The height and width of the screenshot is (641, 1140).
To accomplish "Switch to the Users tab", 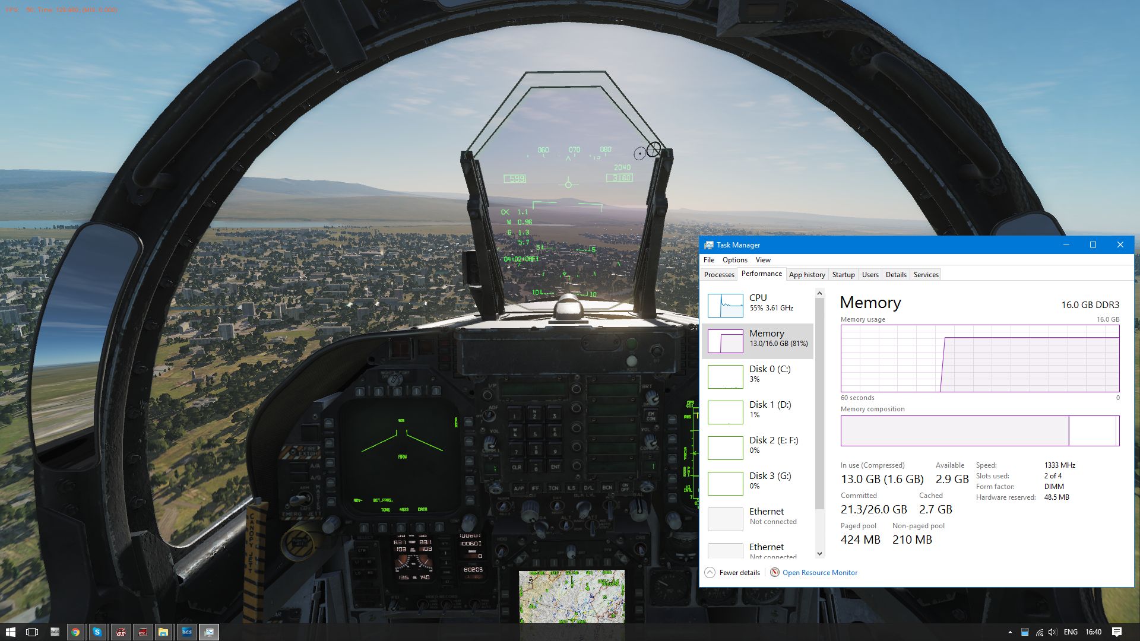I will (x=870, y=275).
